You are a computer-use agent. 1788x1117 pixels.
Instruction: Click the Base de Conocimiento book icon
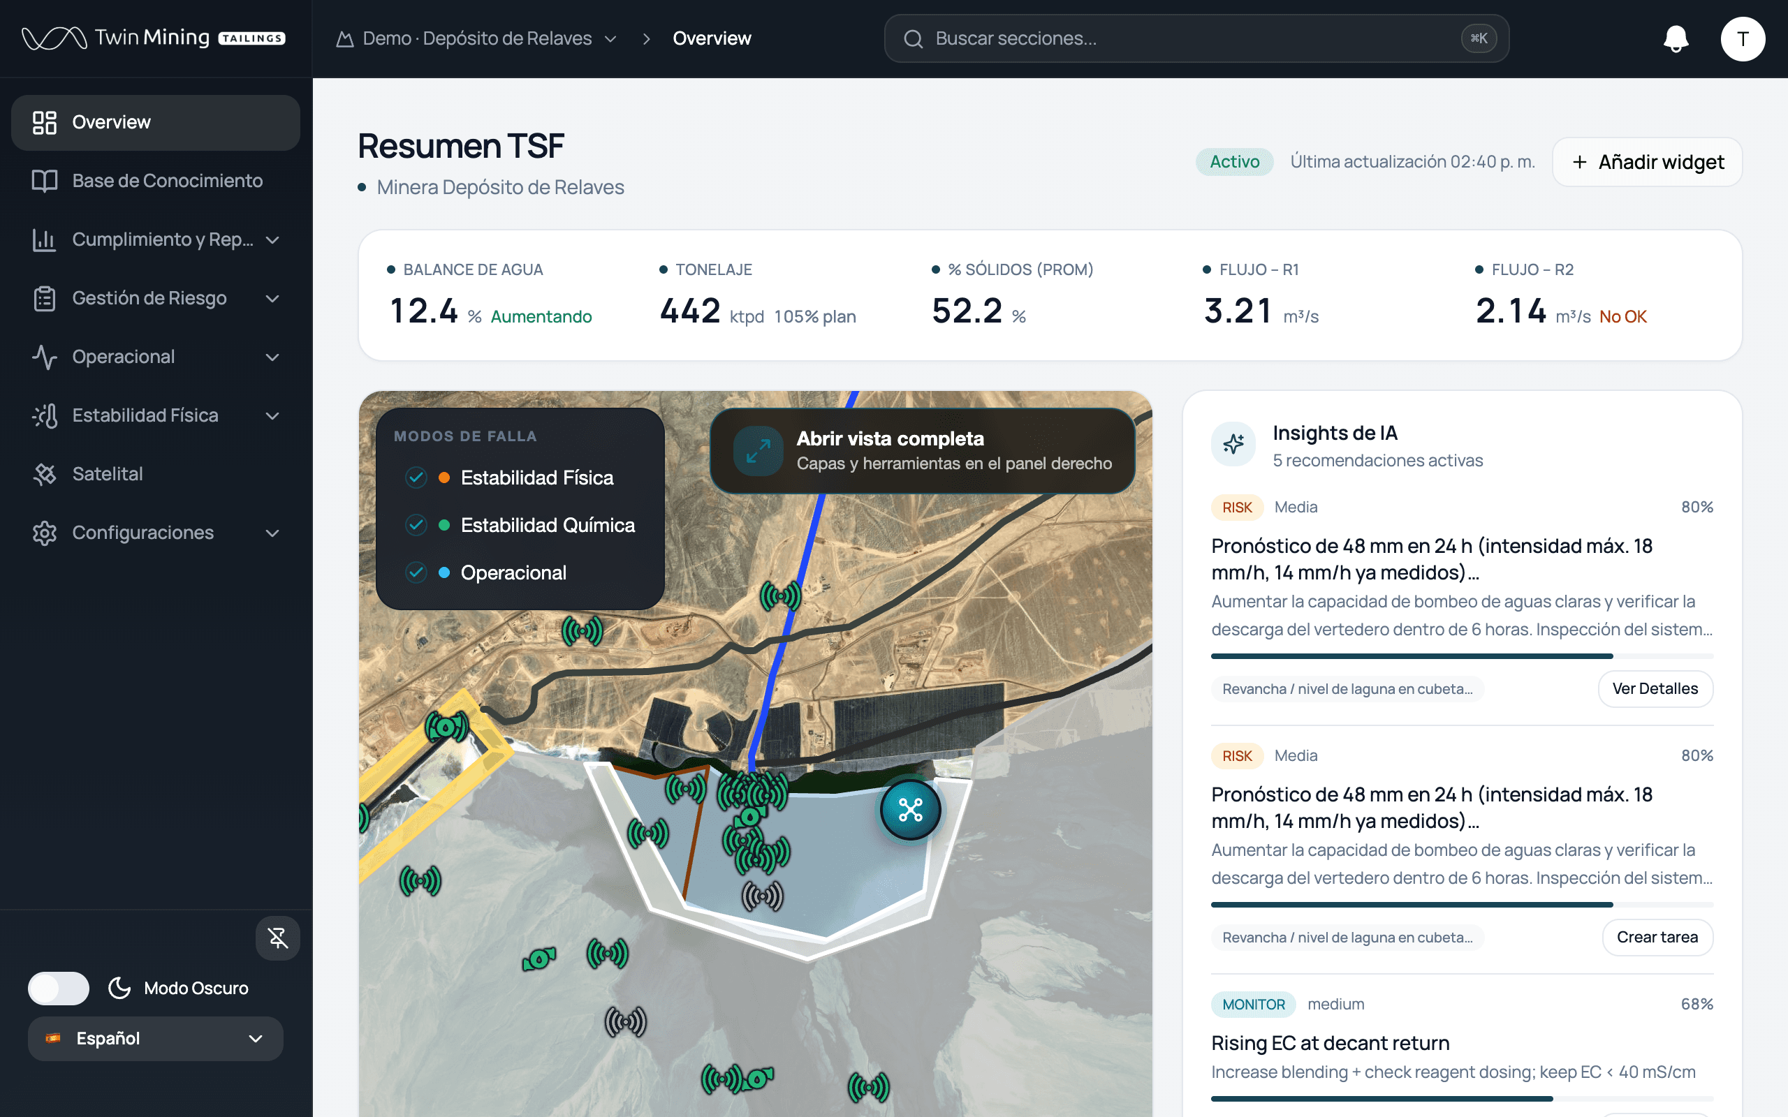[x=44, y=181]
